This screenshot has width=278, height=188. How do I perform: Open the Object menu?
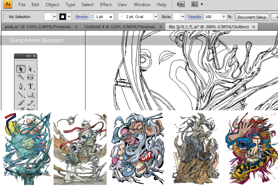pos(52,4)
